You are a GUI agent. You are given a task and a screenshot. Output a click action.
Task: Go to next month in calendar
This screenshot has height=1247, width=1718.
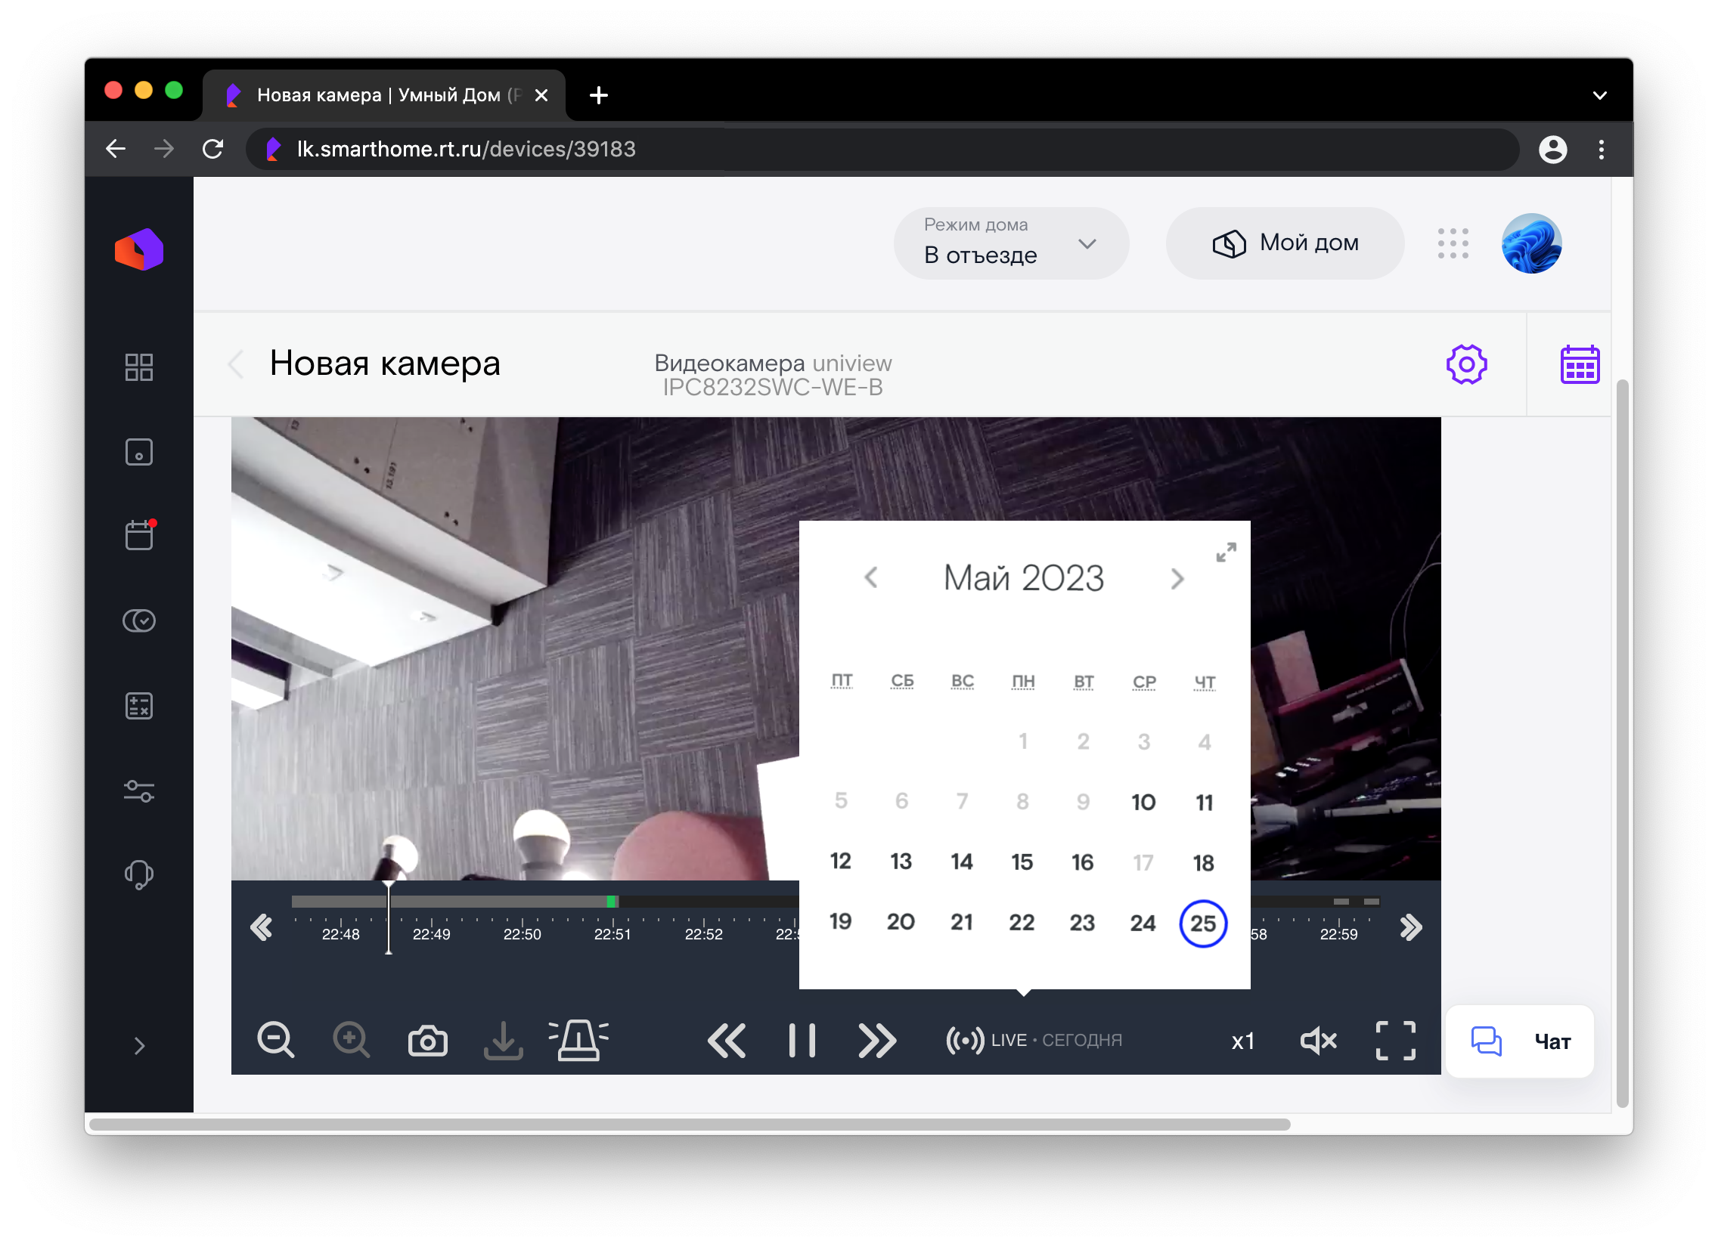pos(1177,579)
